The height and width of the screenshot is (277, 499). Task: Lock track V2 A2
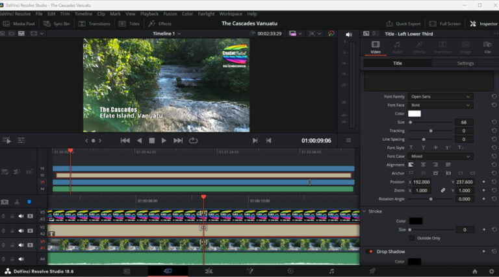click(x=12, y=231)
